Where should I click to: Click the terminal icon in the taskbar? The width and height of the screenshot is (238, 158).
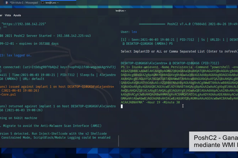pos(43,3)
